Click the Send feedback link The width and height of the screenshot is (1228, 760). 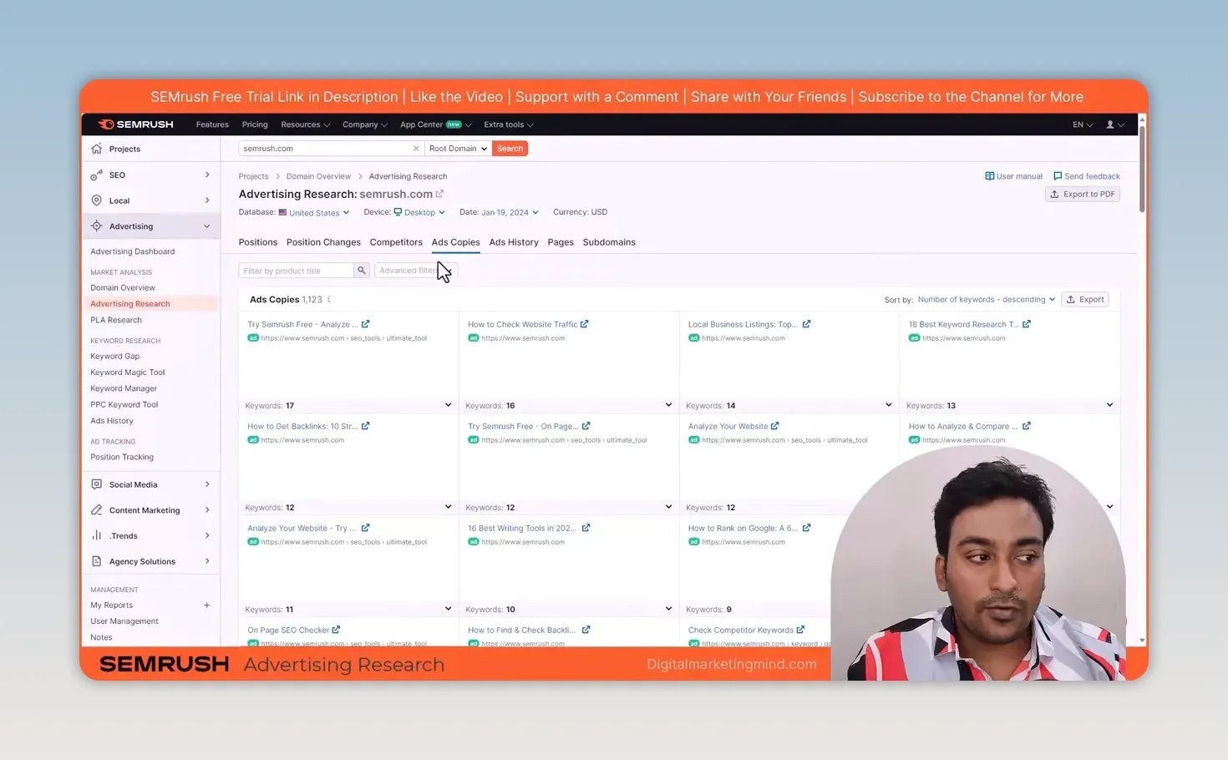[x=1086, y=176]
